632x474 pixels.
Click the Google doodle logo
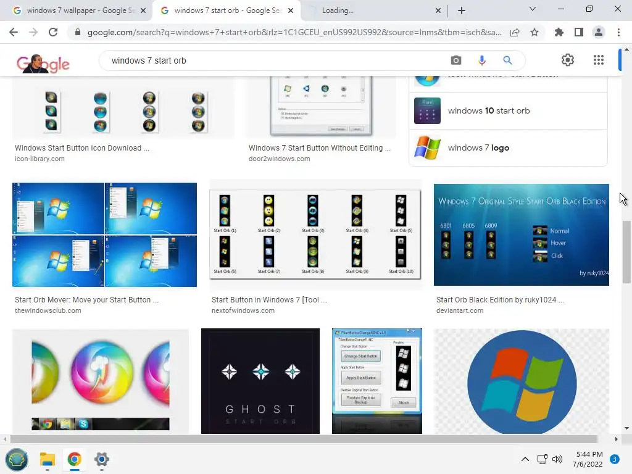43,64
